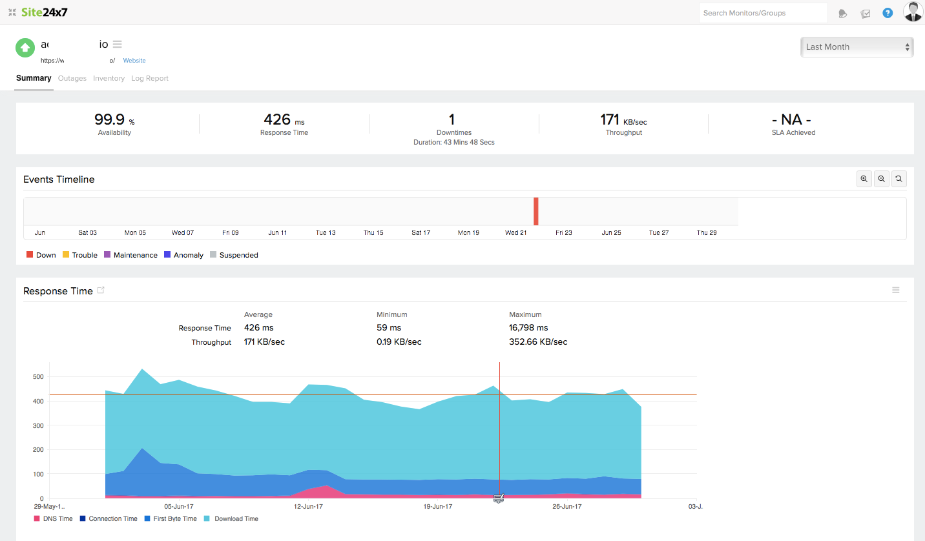925x541 pixels.
Task: Expand the Response Time chart options menu
Action: pyautogui.click(x=895, y=291)
